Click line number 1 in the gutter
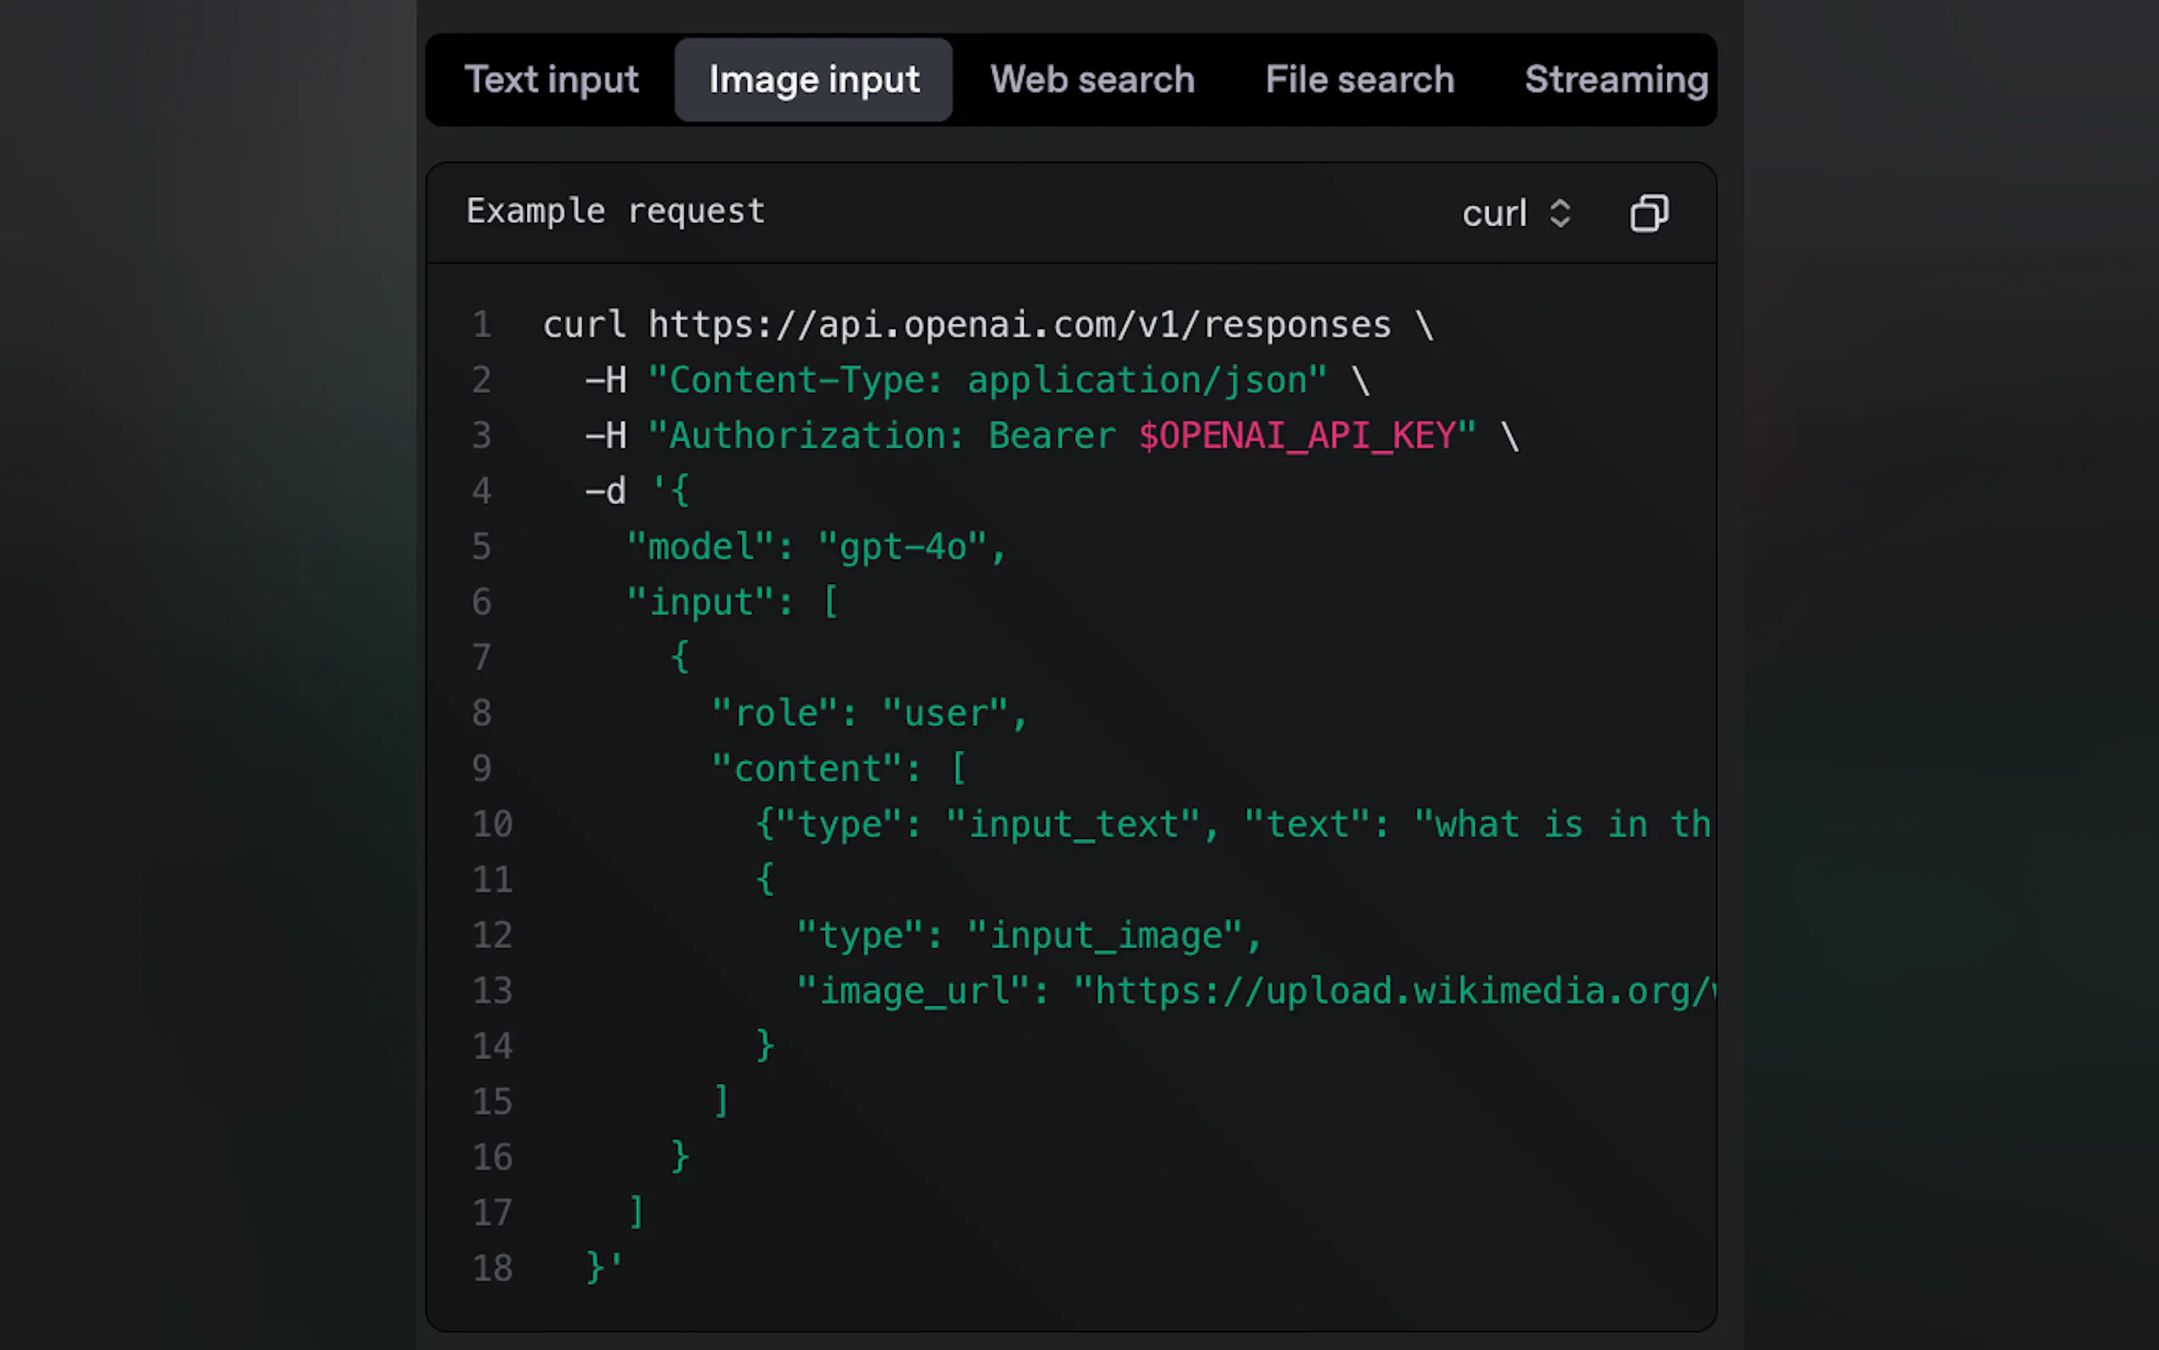 pyautogui.click(x=482, y=325)
